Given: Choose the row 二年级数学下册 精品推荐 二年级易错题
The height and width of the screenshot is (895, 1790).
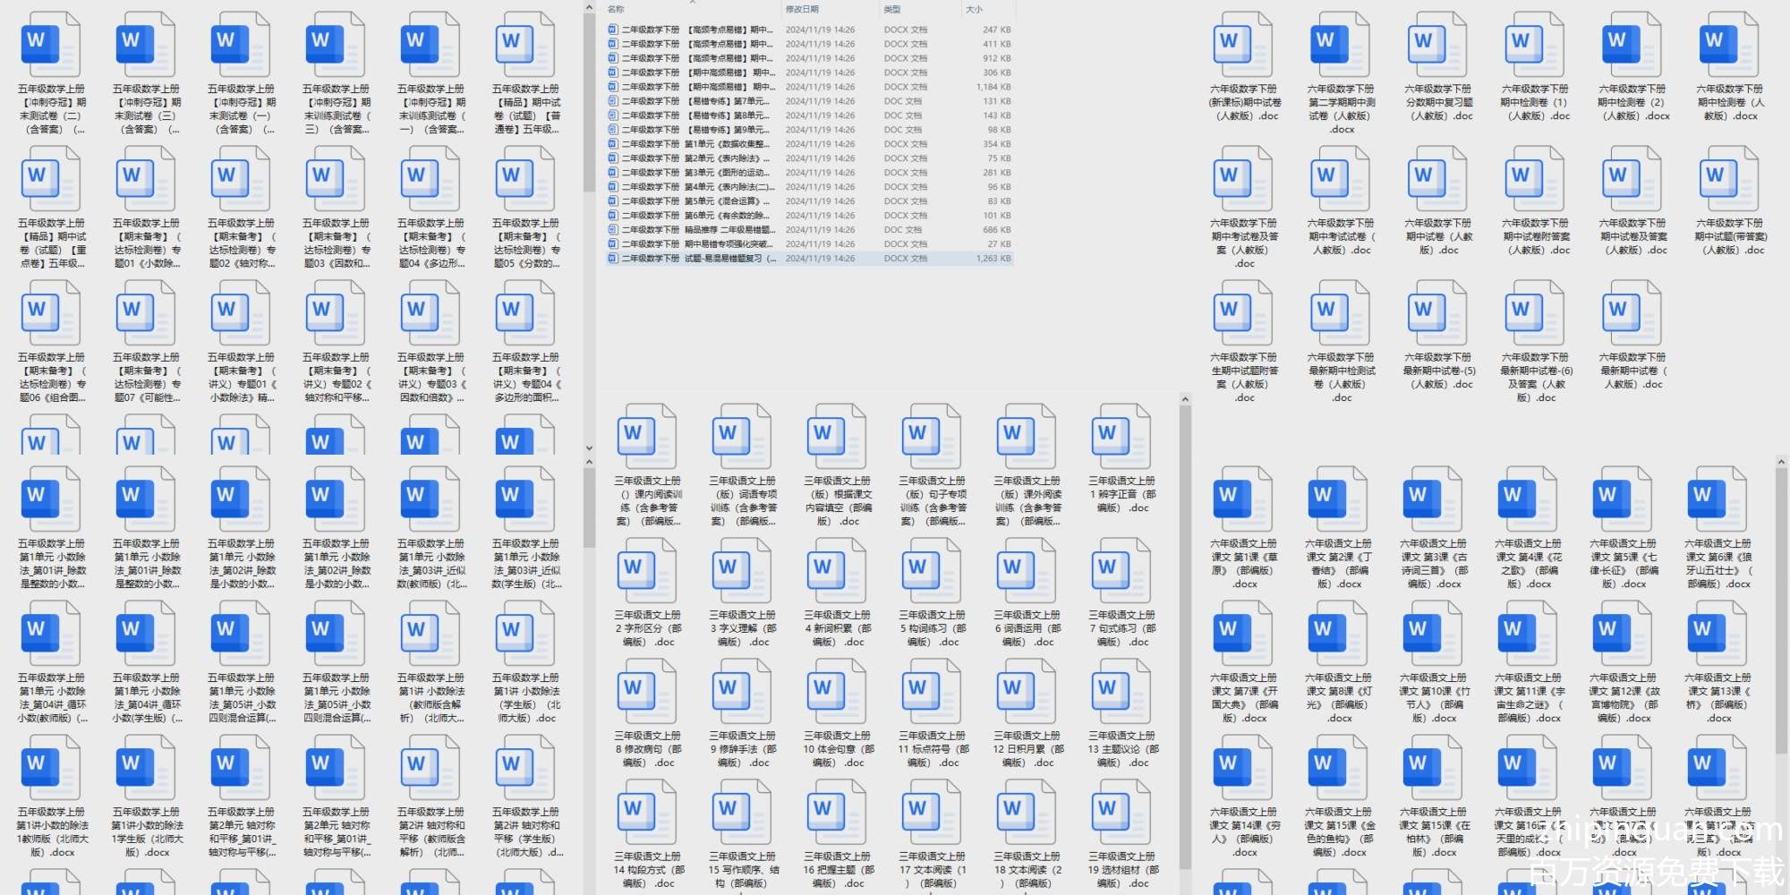Looking at the screenshot, I should click(809, 230).
